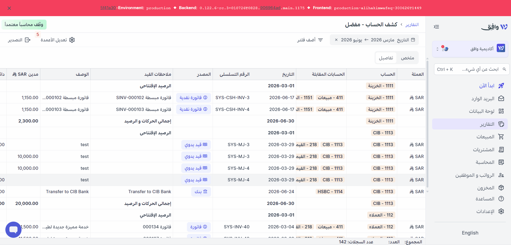Open the organization switcher أكاديمية وافق
Viewport: 511px width, 245px height.
(x=470, y=49)
